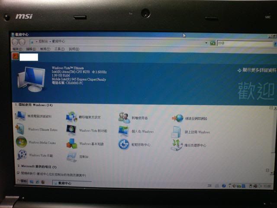Screen dimensions: 277x208
Task: Click the user account picture icon
Action: 15,57
